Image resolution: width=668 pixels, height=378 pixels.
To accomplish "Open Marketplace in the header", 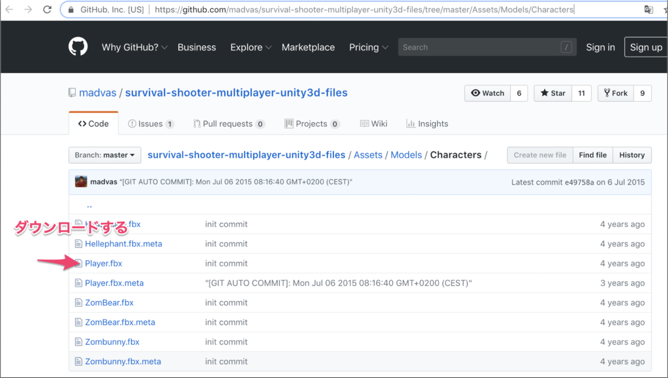I will point(308,47).
